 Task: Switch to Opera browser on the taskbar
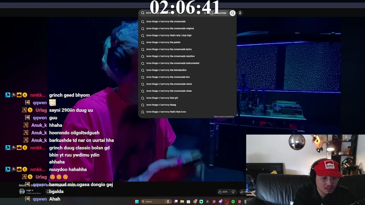(227, 202)
